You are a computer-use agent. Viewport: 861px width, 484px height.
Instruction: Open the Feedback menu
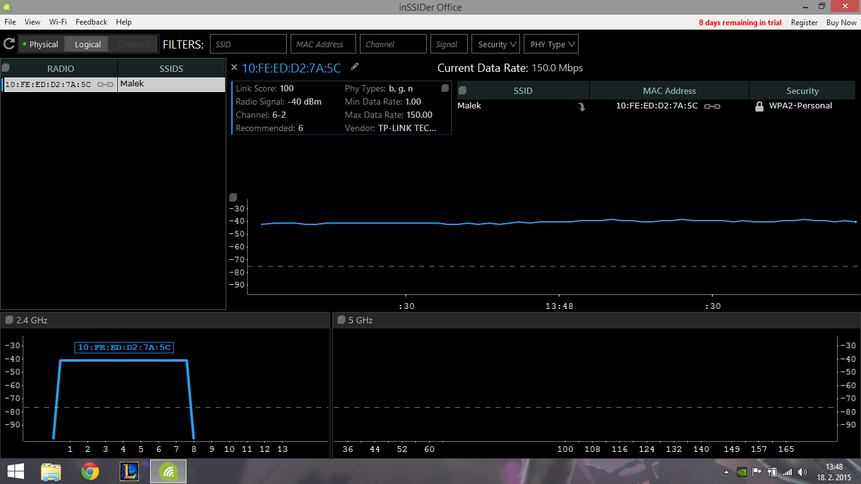(91, 22)
